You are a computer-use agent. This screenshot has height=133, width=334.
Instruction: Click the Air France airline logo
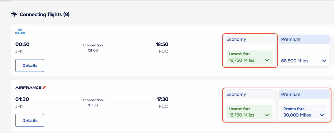(x=31, y=87)
